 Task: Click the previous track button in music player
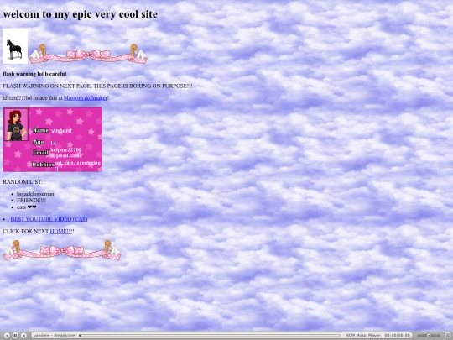[x=7, y=335]
